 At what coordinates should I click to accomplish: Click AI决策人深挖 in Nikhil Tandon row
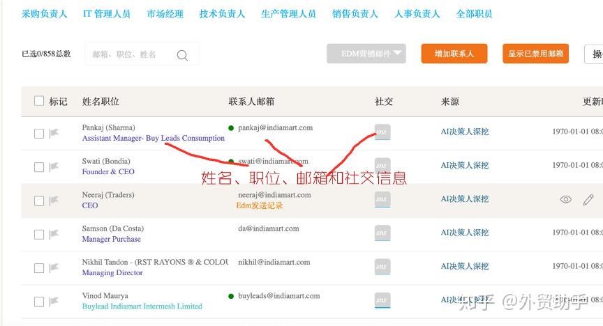tap(465, 266)
